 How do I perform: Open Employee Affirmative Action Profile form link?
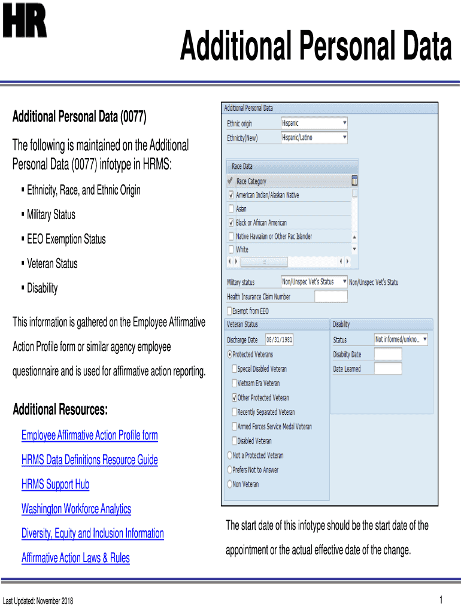[x=90, y=435]
